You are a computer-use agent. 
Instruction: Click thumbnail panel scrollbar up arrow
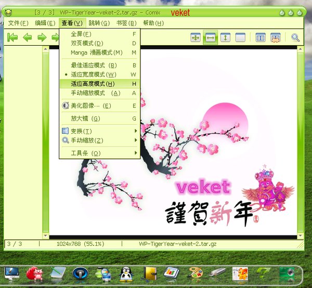pos(46,49)
